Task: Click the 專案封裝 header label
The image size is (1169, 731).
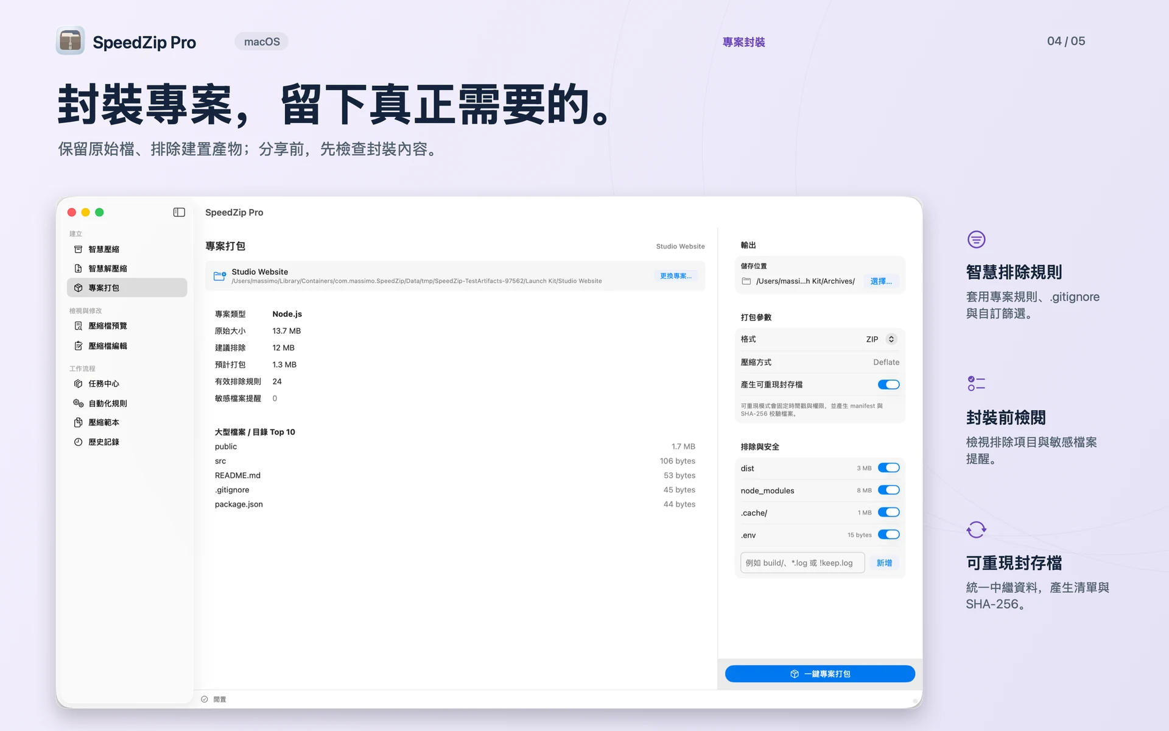Action: coord(743,42)
